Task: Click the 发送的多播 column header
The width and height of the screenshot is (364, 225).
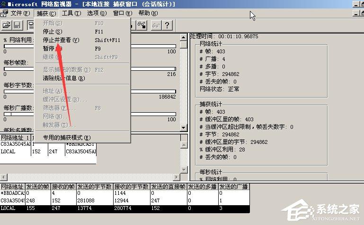Action: click(x=203, y=187)
